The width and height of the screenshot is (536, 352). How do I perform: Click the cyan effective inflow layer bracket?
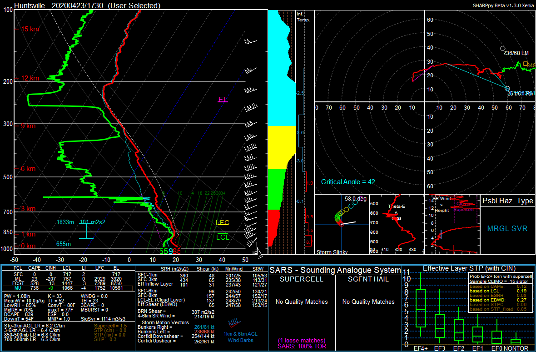click(x=86, y=231)
